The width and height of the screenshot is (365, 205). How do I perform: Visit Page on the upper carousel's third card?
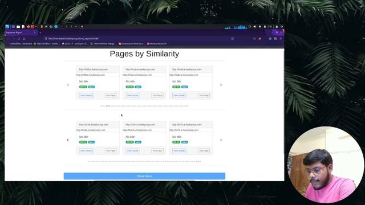pyautogui.click(x=204, y=96)
